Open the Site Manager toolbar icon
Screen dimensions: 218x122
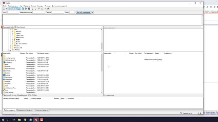[x=4, y=9]
